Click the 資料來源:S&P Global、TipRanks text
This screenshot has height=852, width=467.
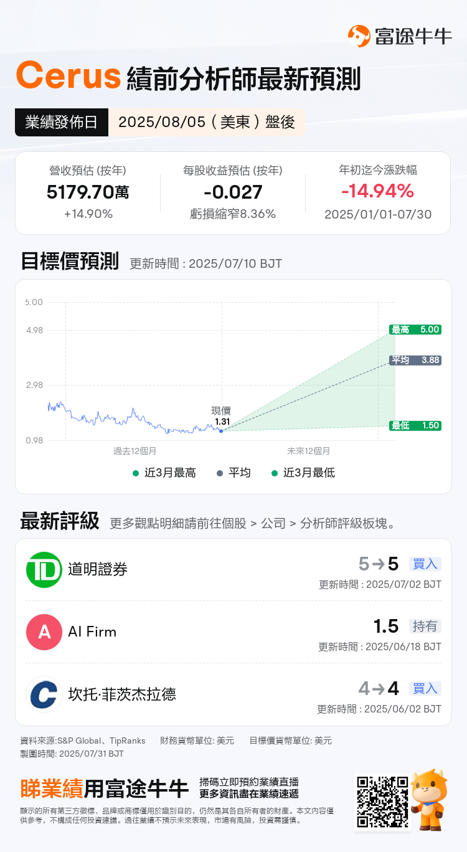click(83, 741)
